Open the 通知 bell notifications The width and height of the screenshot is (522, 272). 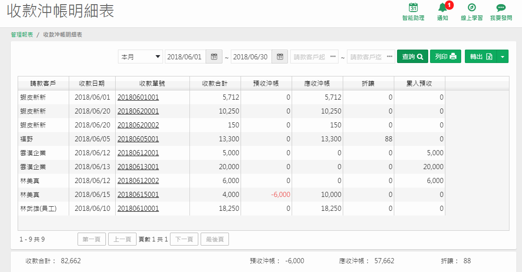pyautogui.click(x=443, y=7)
